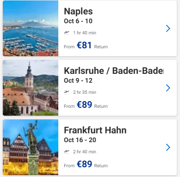Click the Oct 6 - 10 dates

(78, 21)
